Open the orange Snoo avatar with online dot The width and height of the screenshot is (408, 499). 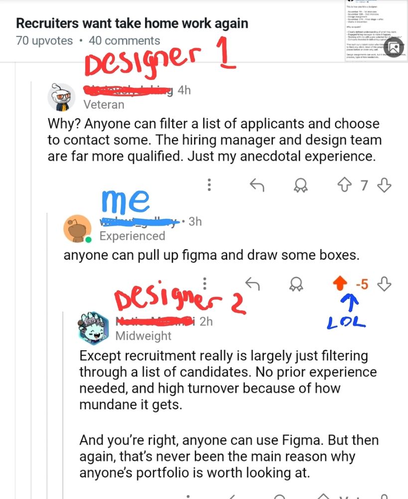point(77,229)
